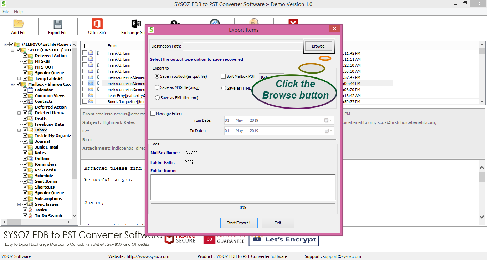Image resolution: width=487 pixels, height=260 pixels.
Task: Click the Exit button in Export Items
Action: coord(278,223)
